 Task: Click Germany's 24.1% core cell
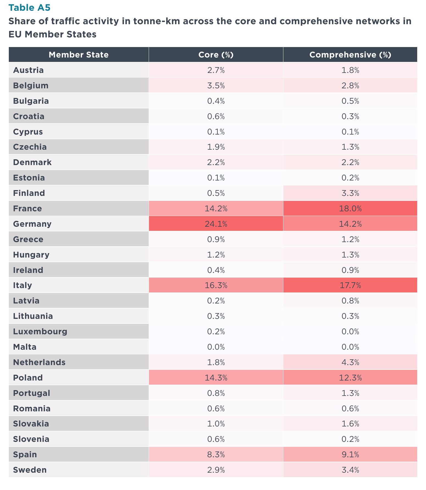tap(216, 224)
